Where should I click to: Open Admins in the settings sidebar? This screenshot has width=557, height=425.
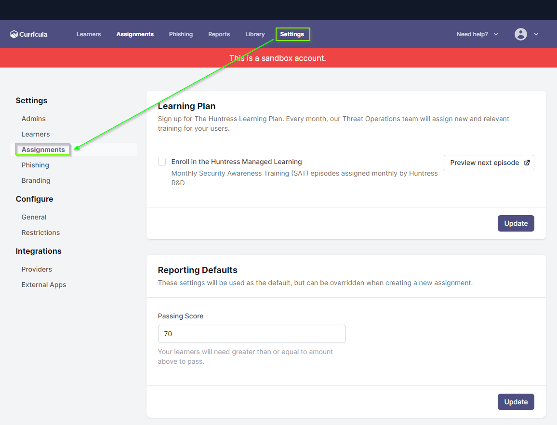pos(33,119)
